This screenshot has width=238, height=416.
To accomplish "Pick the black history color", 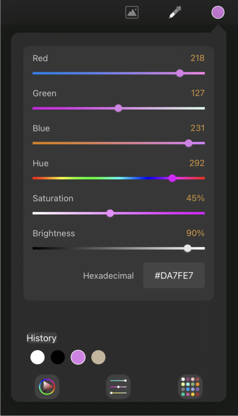I will pos(58,357).
